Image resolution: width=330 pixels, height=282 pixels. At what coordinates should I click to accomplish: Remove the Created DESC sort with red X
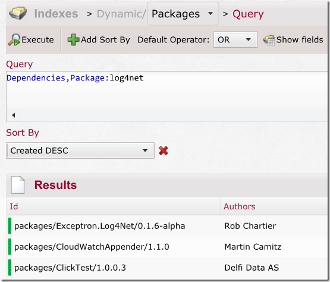click(164, 151)
